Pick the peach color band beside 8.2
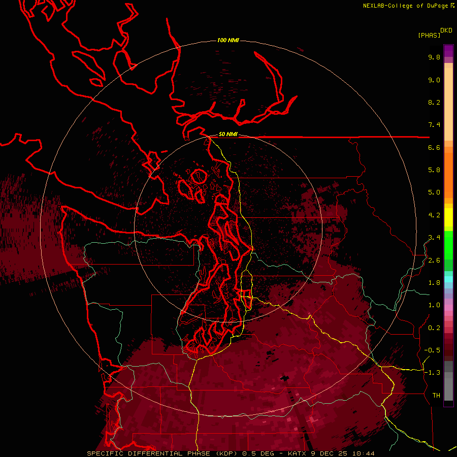Viewport: 457px width, 457px height. pos(448,102)
